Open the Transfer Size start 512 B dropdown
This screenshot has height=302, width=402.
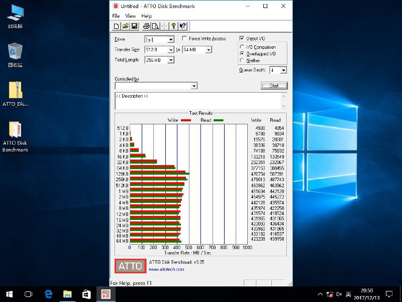click(171, 49)
